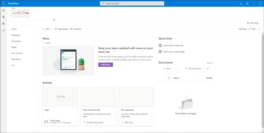This screenshot has width=264, height=133.
Task: Click the news icon in left rail
Action: pos(4,24)
